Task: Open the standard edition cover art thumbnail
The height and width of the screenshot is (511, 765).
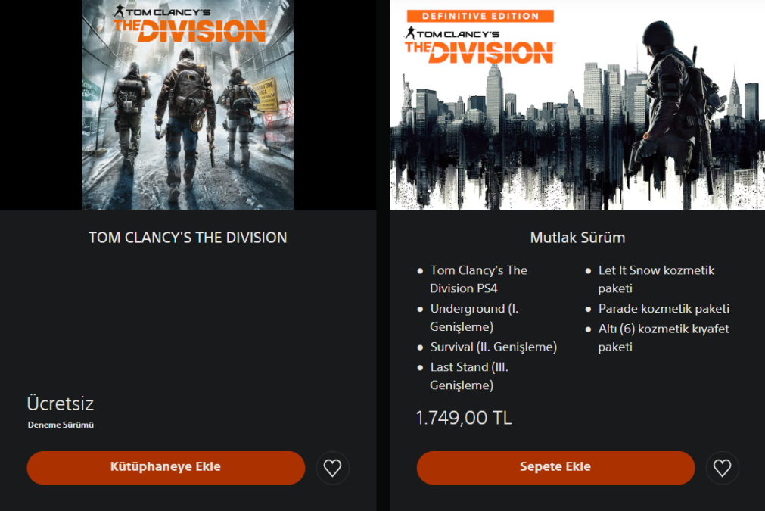Action: click(x=188, y=105)
